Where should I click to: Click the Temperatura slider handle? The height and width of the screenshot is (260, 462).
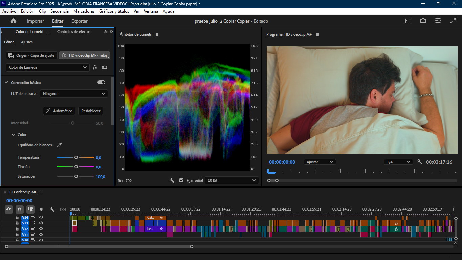point(76,157)
